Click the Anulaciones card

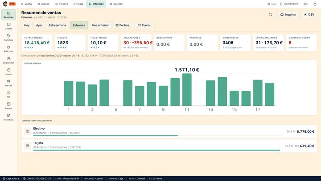(x=136, y=42)
